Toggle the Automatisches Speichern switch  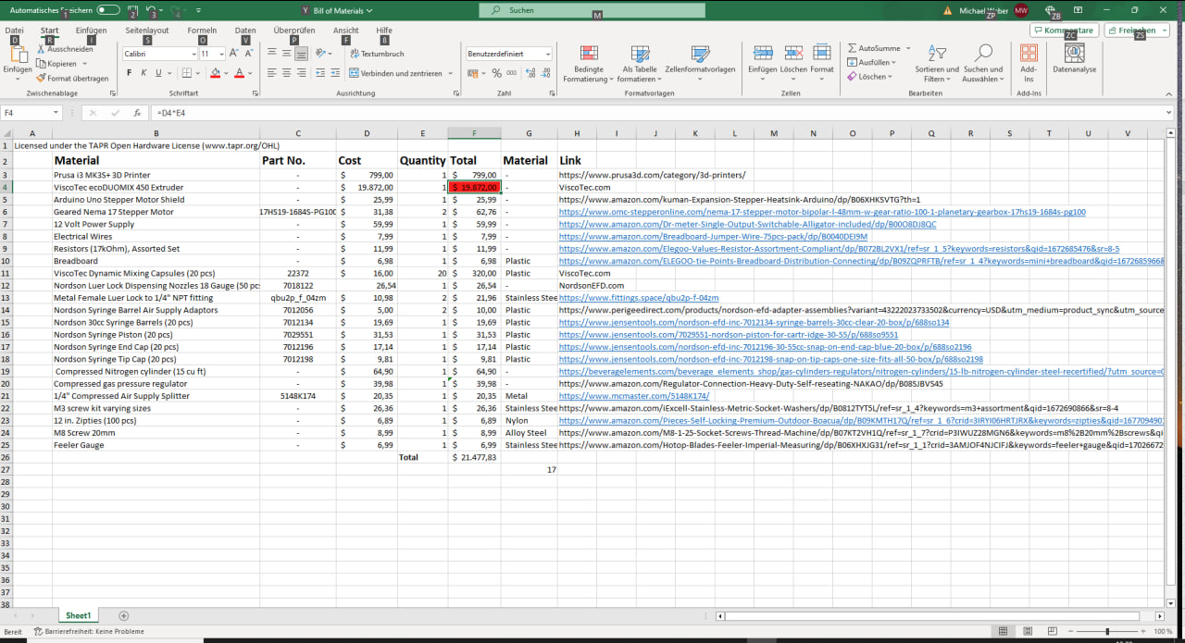[108, 10]
